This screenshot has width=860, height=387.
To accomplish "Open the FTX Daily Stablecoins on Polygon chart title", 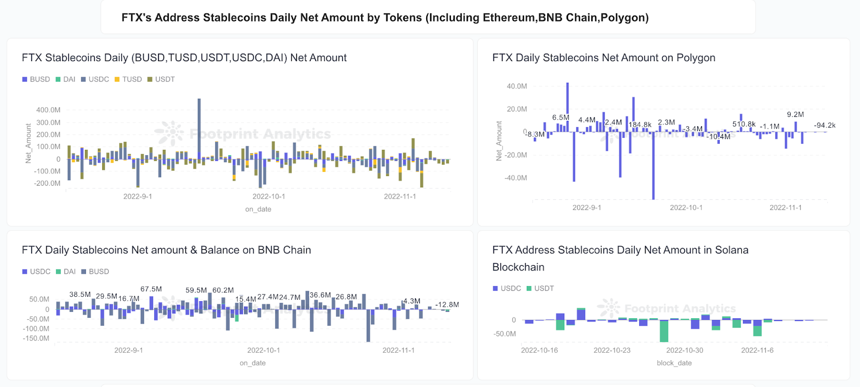I will (x=604, y=58).
